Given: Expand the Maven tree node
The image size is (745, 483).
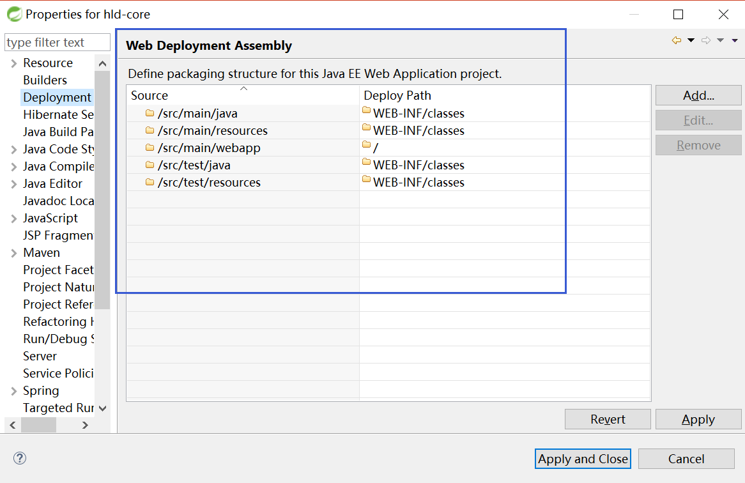Looking at the screenshot, I should [14, 253].
